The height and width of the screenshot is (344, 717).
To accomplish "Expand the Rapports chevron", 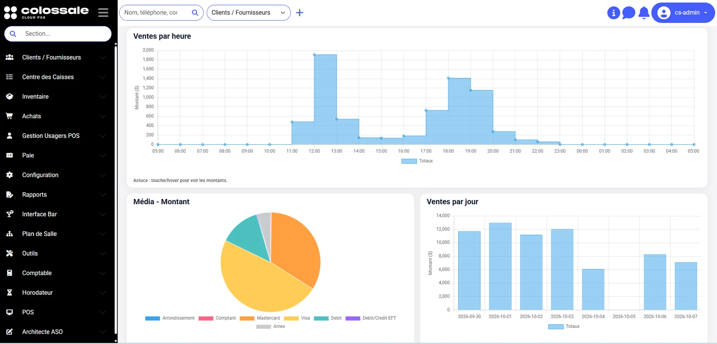I will 103,195.
